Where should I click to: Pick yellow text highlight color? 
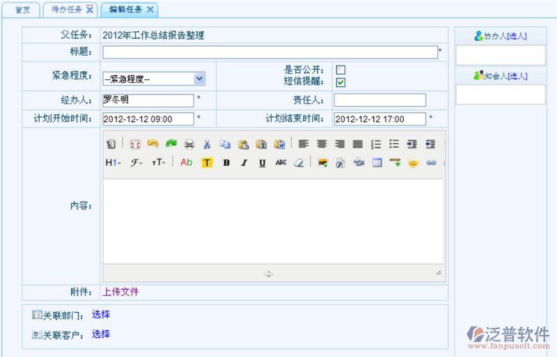[x=207, y=163]
